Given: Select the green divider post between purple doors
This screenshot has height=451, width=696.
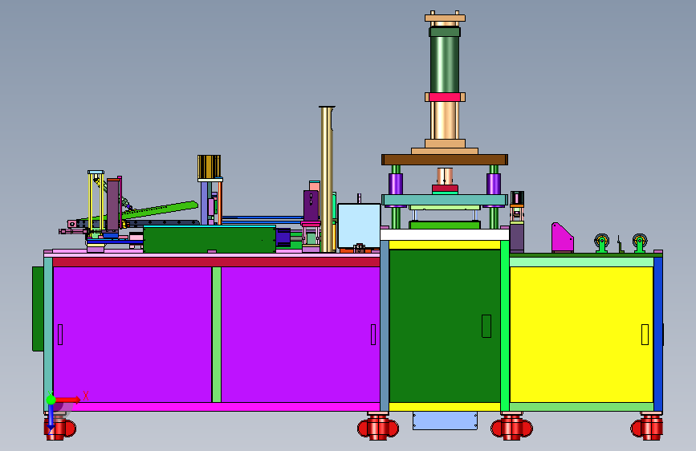Looking at the screenshot, I should (217, 335).
